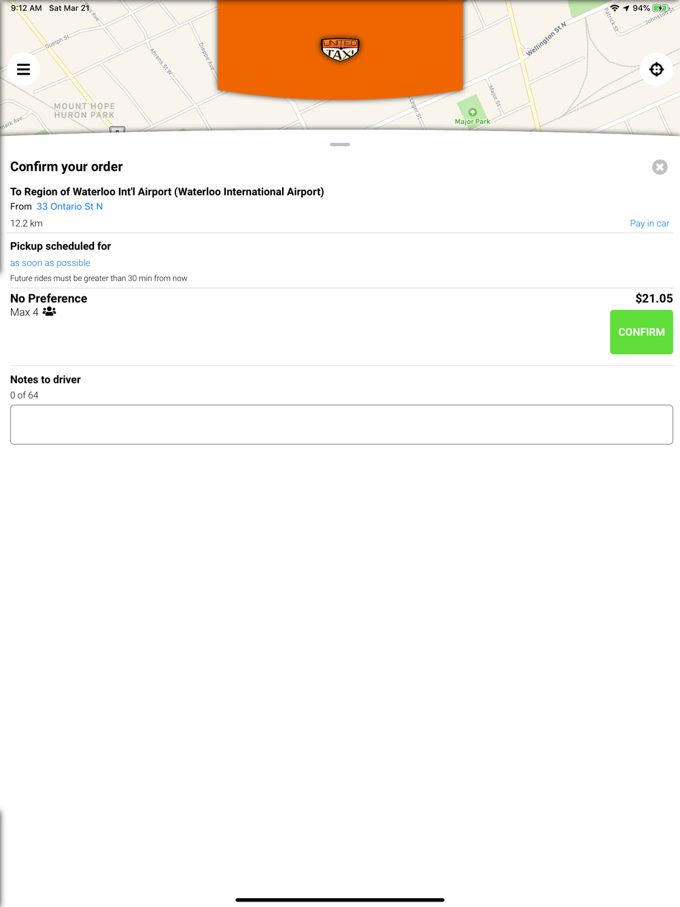680x907 pixels.
Task: Tap the passengers group icon
Action: pyautogui.click(x=50, y=312)
